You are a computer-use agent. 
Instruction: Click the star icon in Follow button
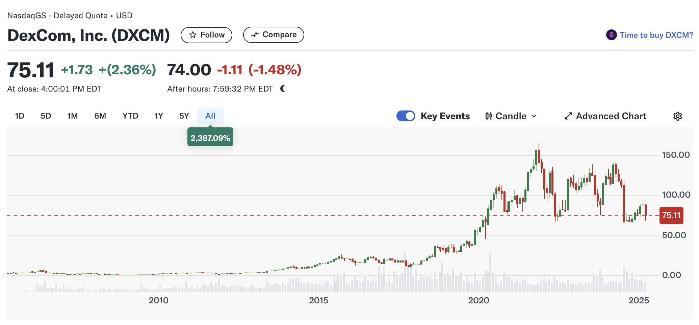point(193,35)
